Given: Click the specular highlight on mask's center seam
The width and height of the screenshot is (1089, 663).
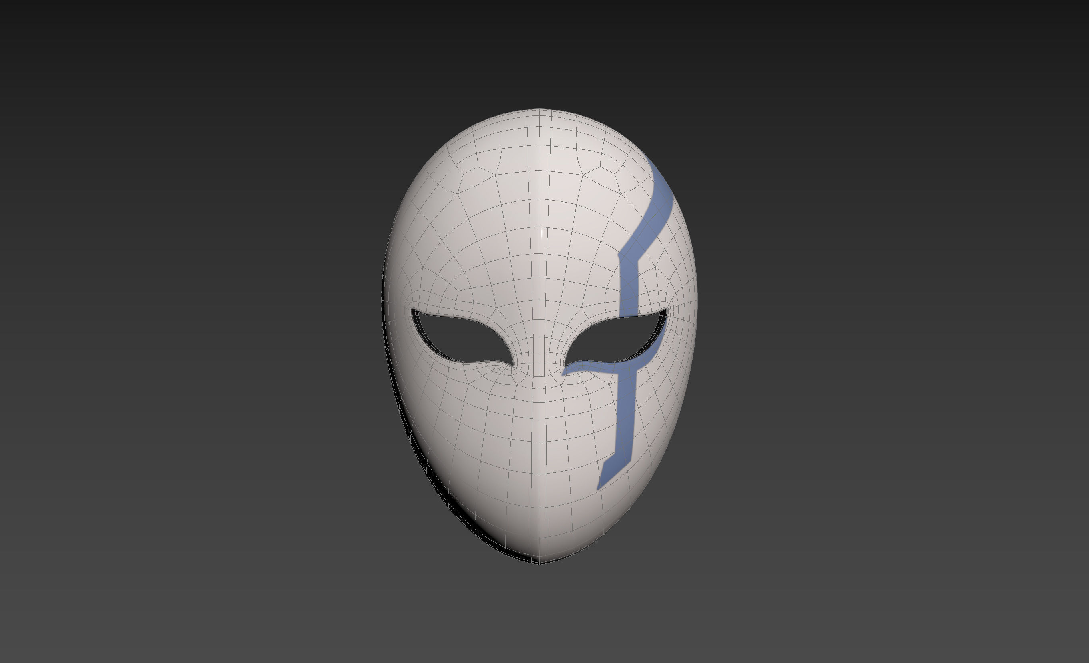Looking at the screenshot, I should [x=542, y=233].
